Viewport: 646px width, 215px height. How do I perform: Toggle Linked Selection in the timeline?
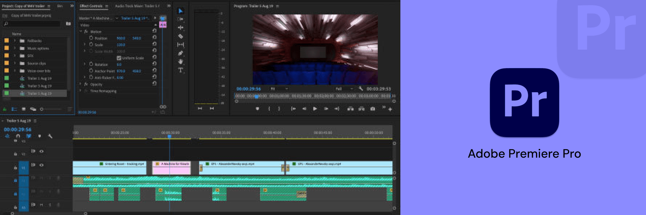click(29, 136)
